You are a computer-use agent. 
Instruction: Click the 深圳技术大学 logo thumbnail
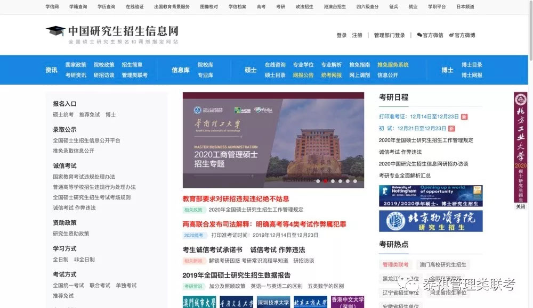(x=273, y=302)
